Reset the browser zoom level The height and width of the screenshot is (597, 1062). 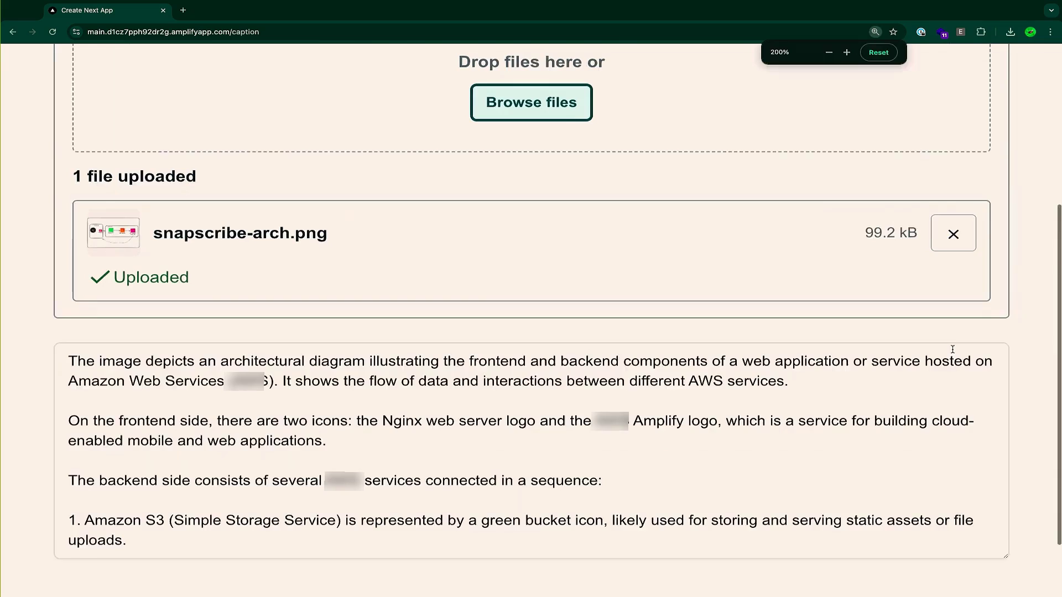click(878, 53)
